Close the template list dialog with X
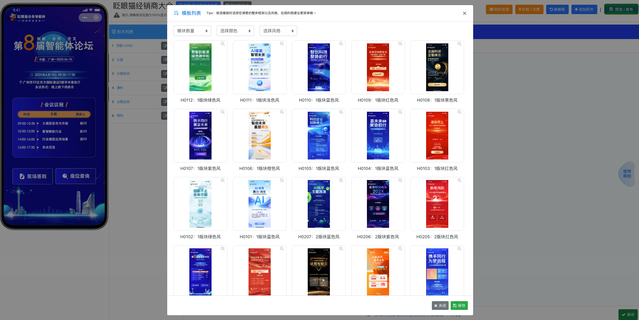This screenshot has height=320, width=639. coord(464,13)
